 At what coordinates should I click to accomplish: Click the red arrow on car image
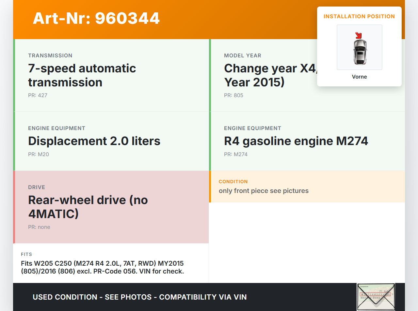358,35
